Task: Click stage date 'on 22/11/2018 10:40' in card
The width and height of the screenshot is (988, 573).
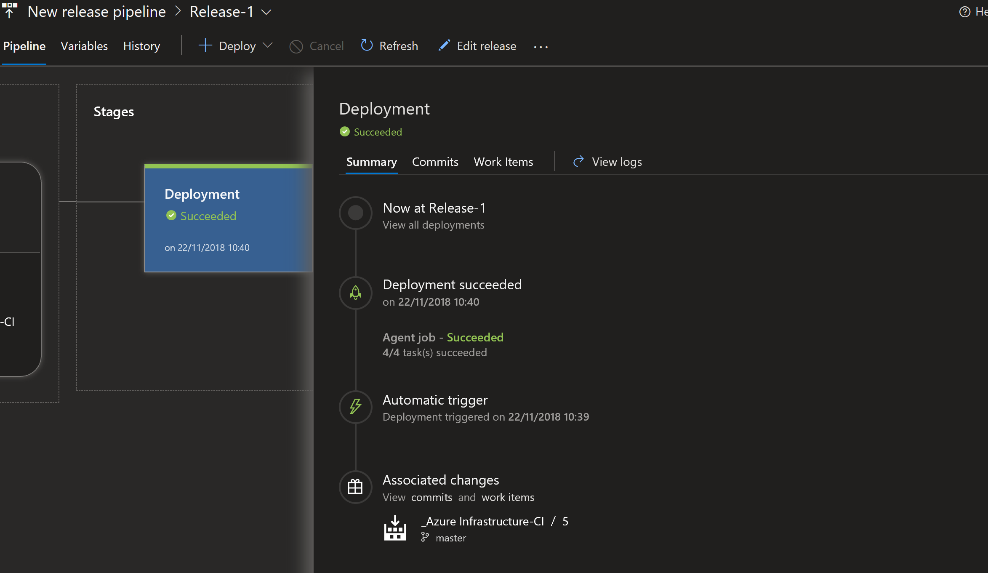Action: point(207,248)
